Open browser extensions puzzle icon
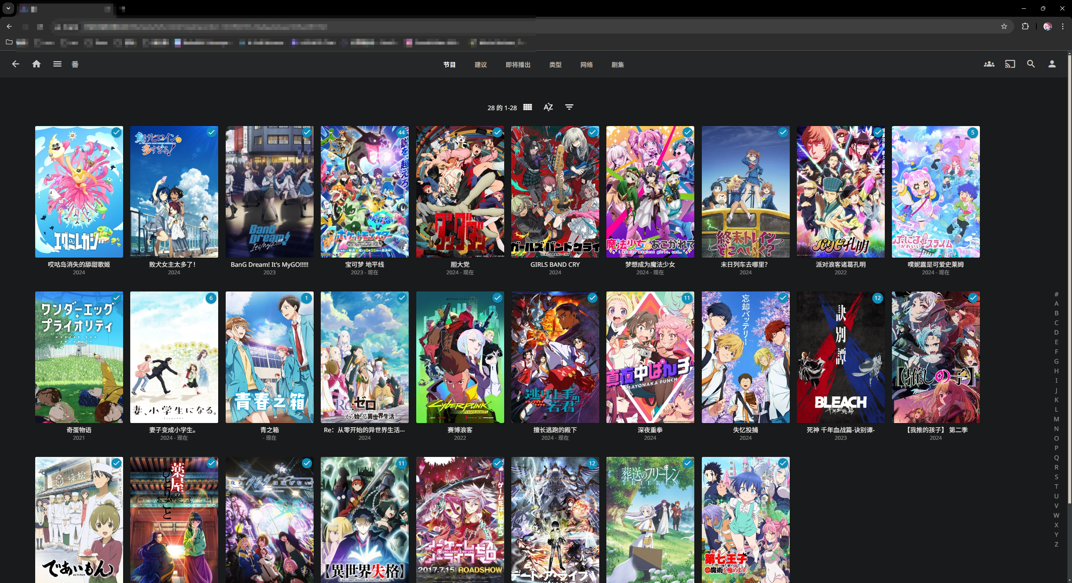 coord(1025,26)
